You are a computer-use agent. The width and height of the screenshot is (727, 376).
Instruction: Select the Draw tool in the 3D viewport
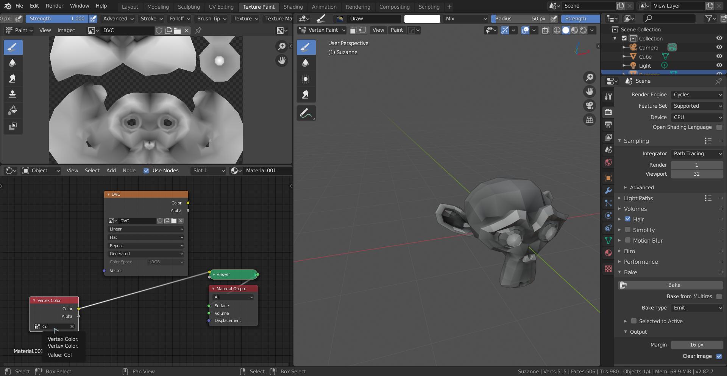coord(306,48)
